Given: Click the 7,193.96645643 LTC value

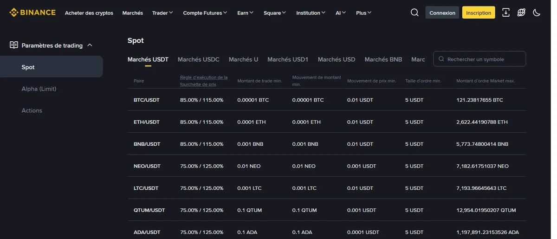Looking at the screenshot, I should click(481, 188).
